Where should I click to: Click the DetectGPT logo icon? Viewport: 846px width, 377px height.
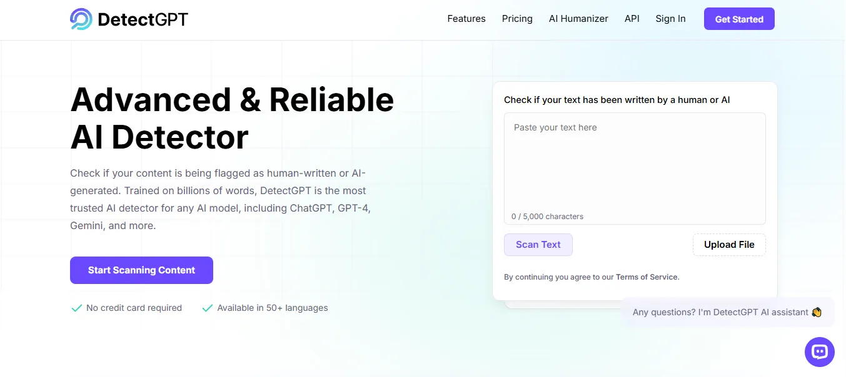click(x=81, y=19)
